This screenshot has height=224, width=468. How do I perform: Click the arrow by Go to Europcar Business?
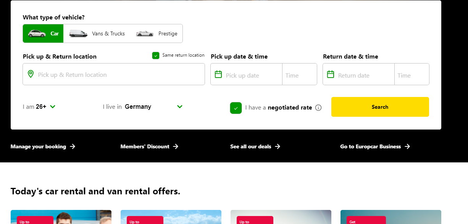point(407,146)
